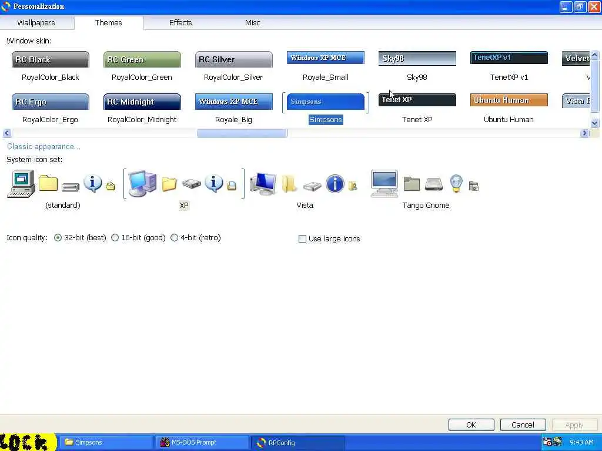
Task: Click the Vista icon set label
Action: pyautogui.click(x=305, y=205)
